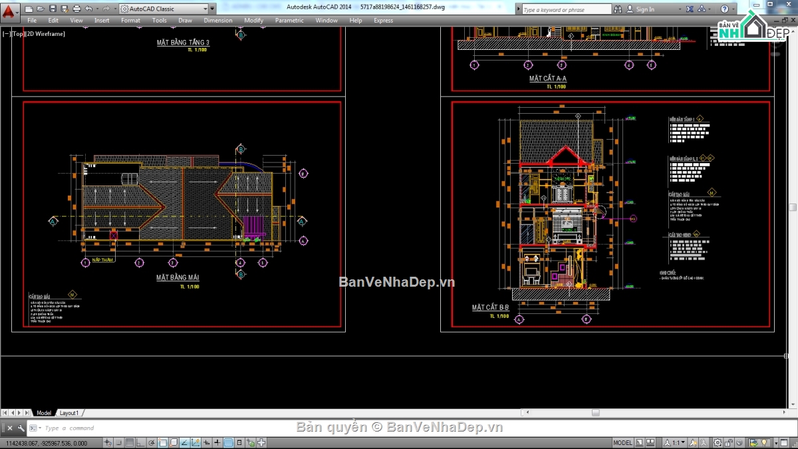Screen dimensions: 798x449
Task: Click the Save icon in quick access toolbar
Action: pos(53,9)
